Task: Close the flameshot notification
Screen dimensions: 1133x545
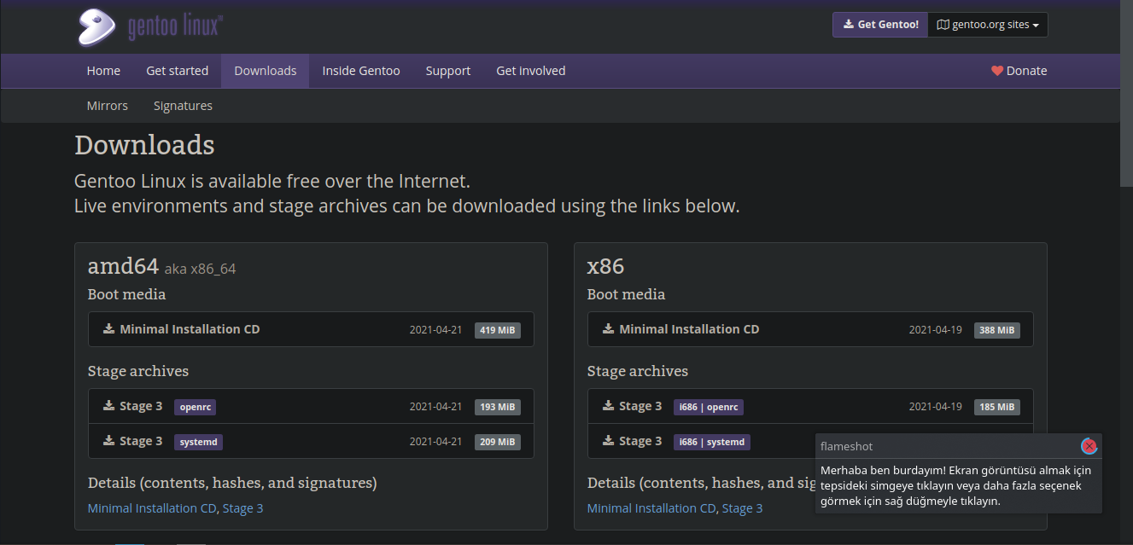Action: (1089, 446)
